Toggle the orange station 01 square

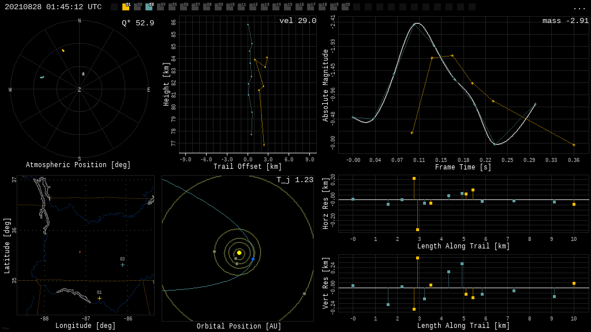126,7
